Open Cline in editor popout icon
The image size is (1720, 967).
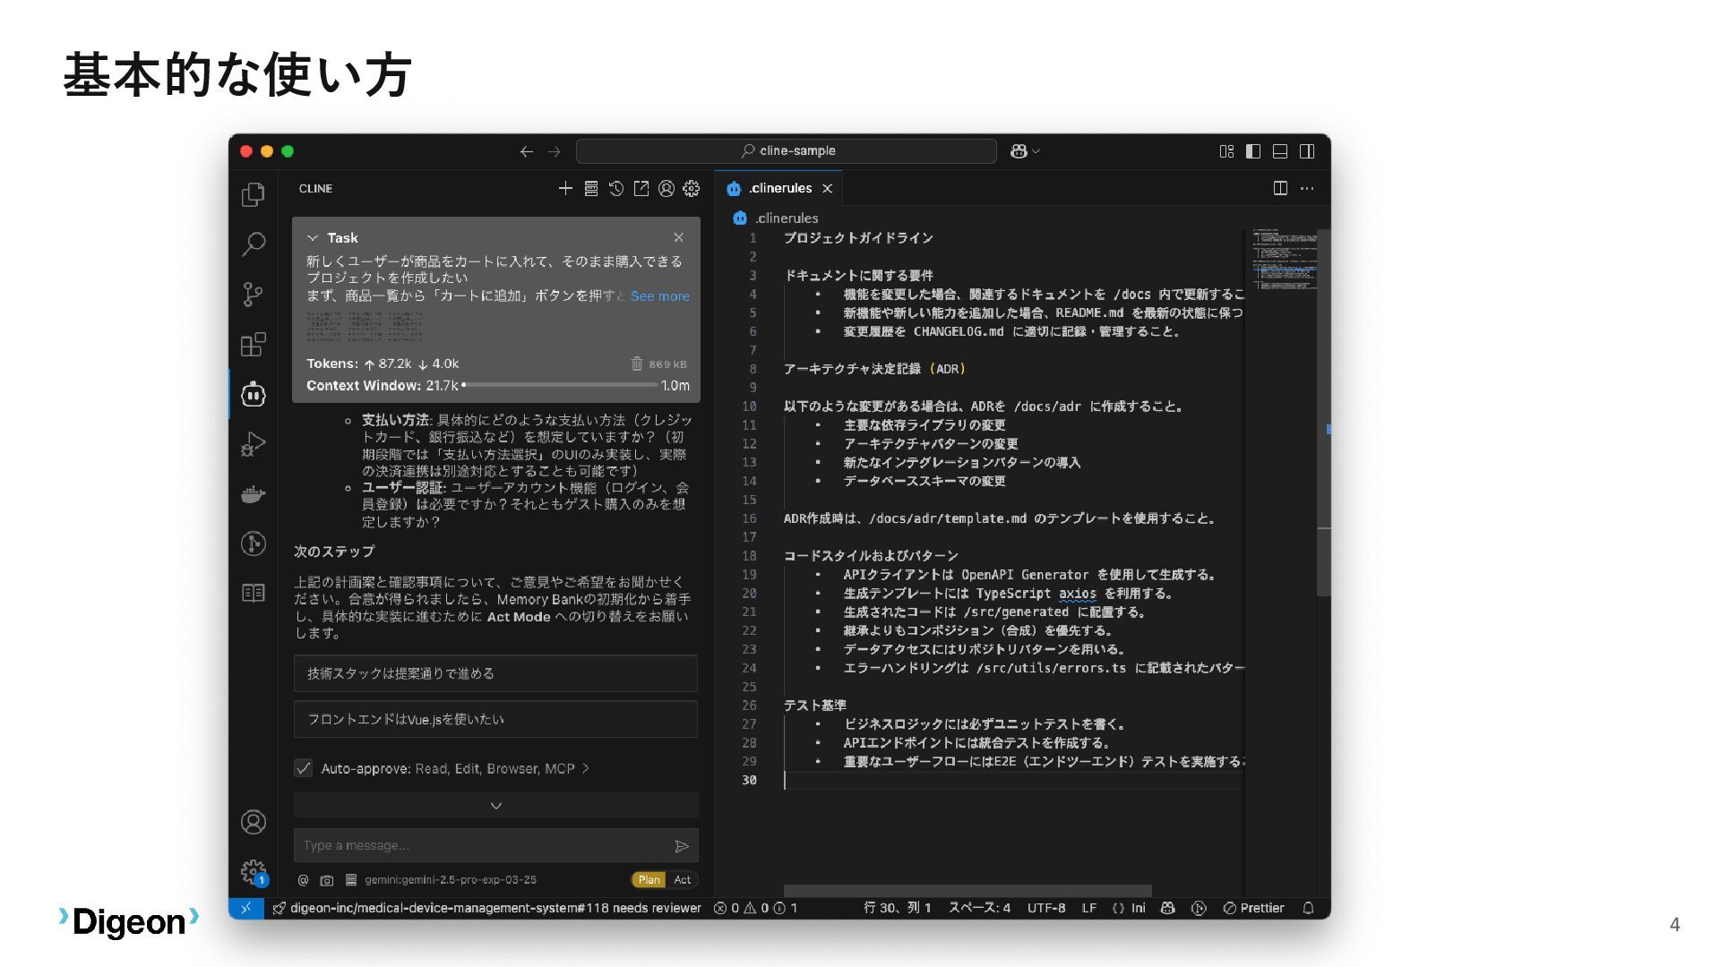pos(641,188)
